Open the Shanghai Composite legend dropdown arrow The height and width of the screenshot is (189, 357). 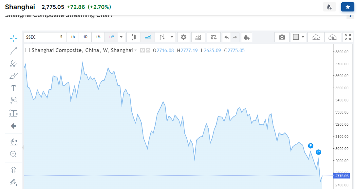coord(136,51)
